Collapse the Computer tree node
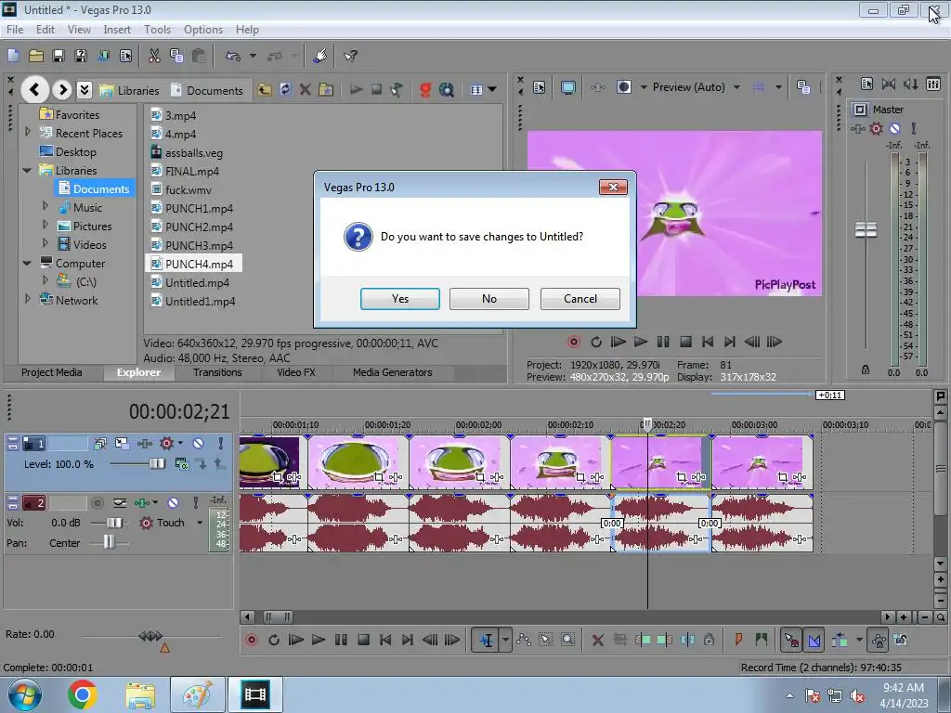Screen dimensions: 951x713 tap(27, 263)
